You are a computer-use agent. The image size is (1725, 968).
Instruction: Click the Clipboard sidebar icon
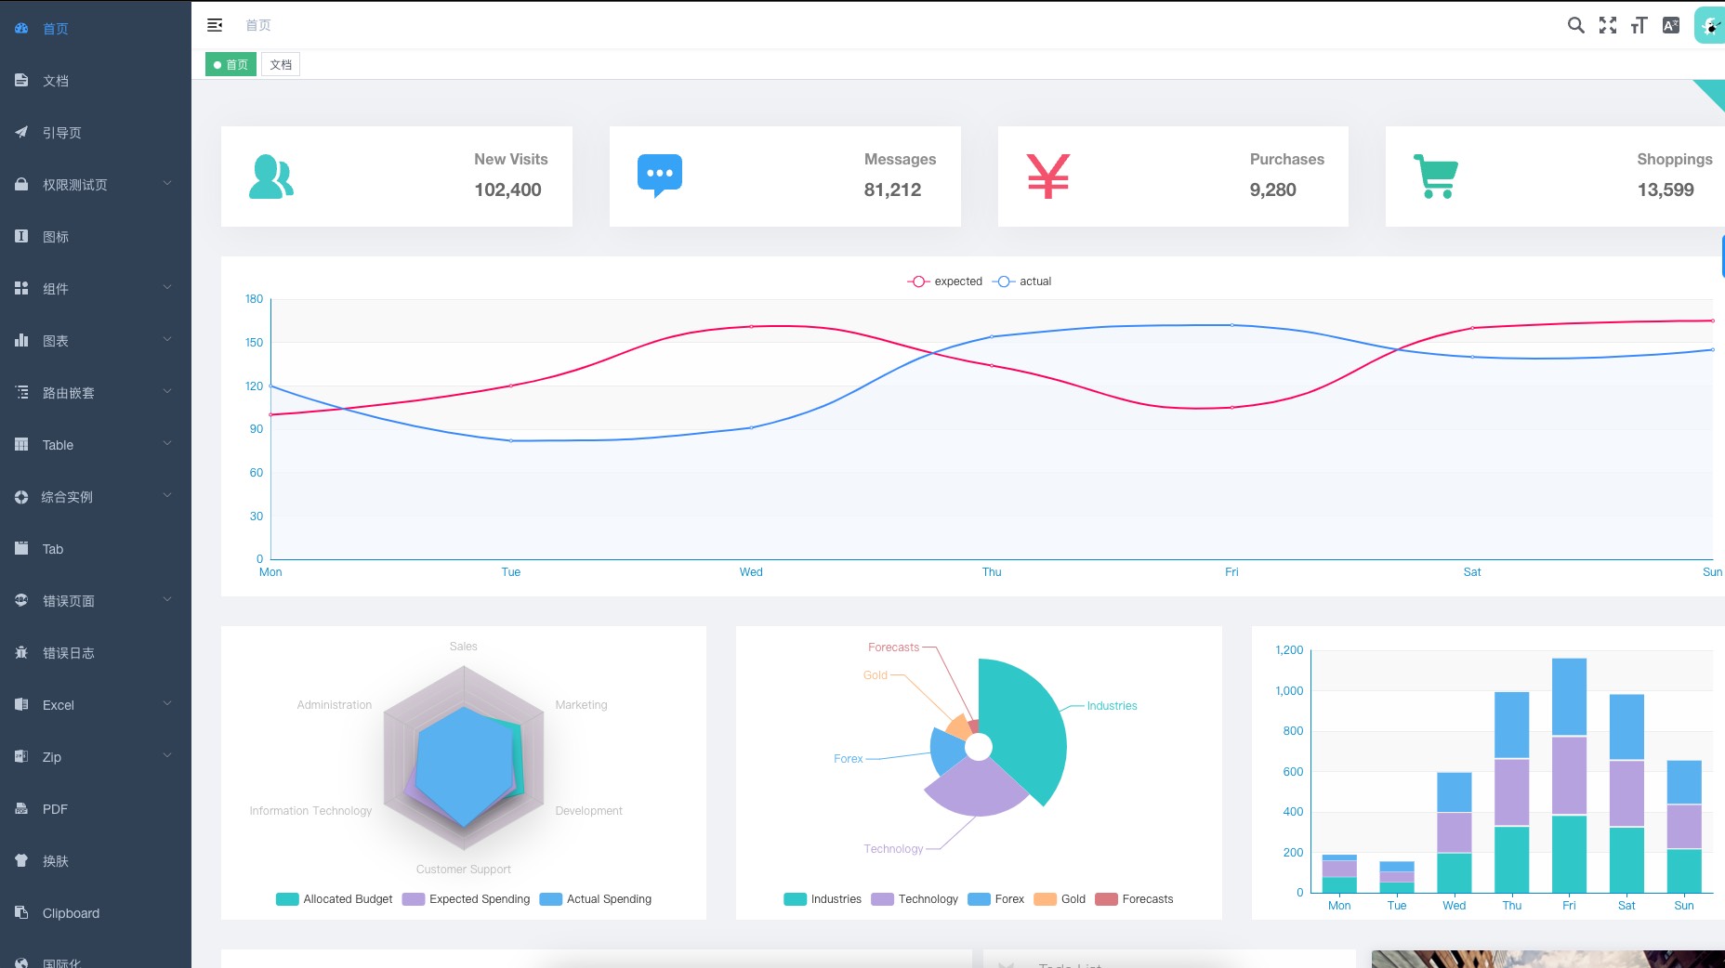click(21, 913)
